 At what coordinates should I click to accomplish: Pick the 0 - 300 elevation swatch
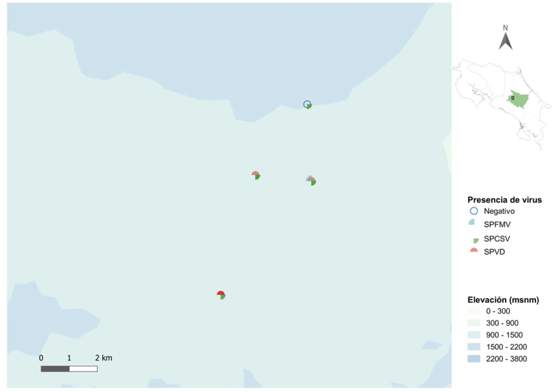point(474,312)
